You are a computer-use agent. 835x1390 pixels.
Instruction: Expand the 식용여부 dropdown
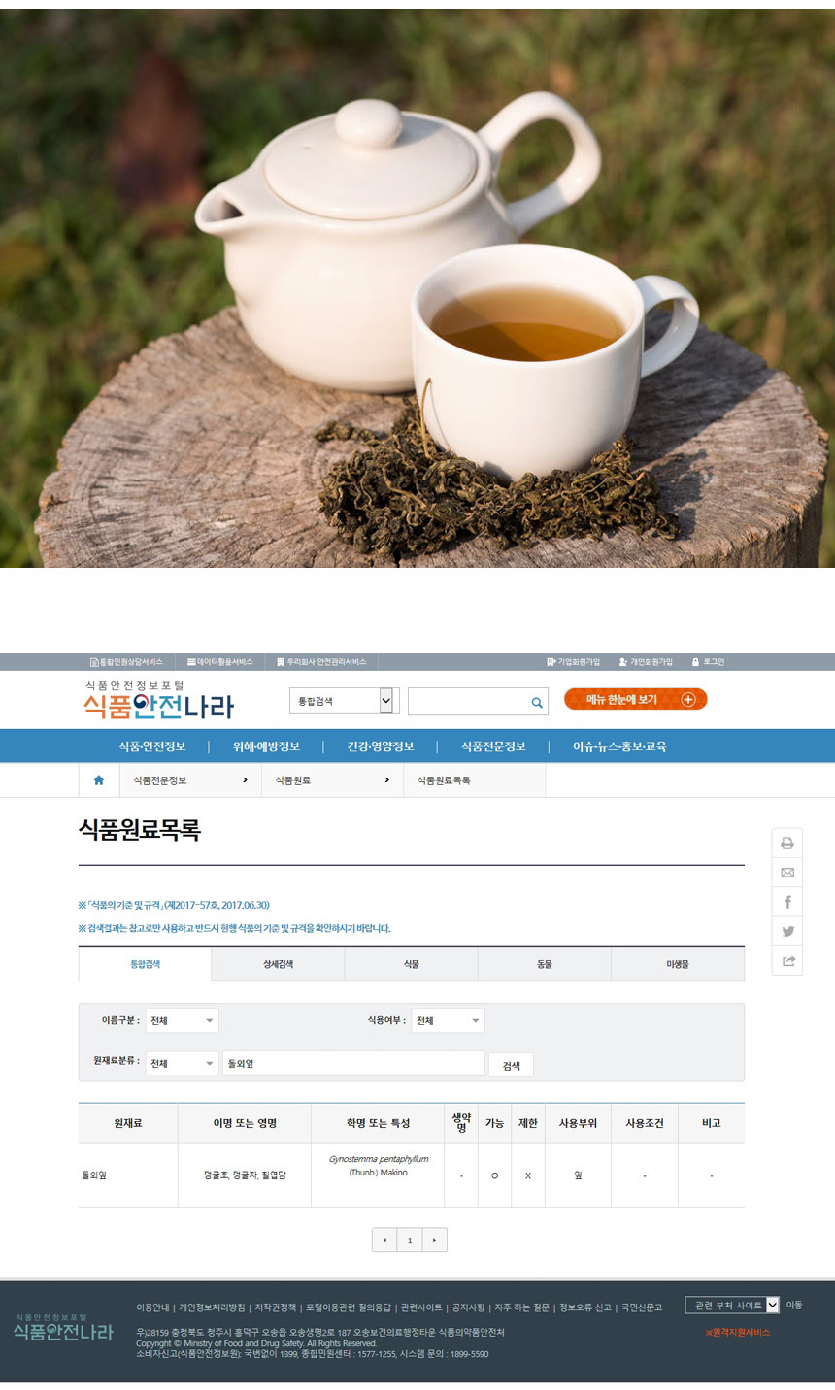(x=448, y=1021)
